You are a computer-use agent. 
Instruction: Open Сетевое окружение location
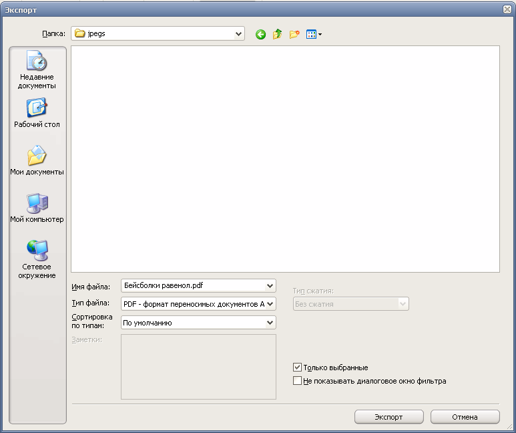37,260
